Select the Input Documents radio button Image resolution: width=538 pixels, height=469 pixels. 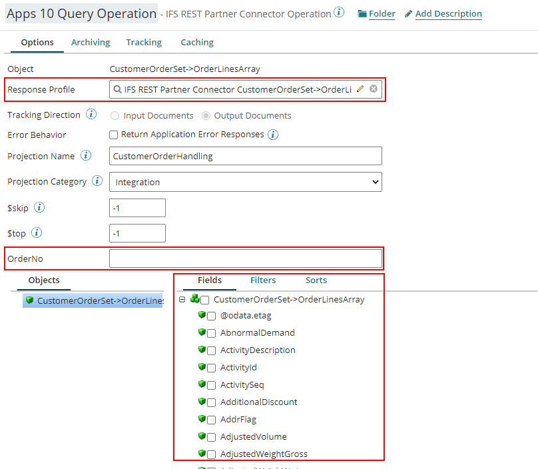coord(115,115)
